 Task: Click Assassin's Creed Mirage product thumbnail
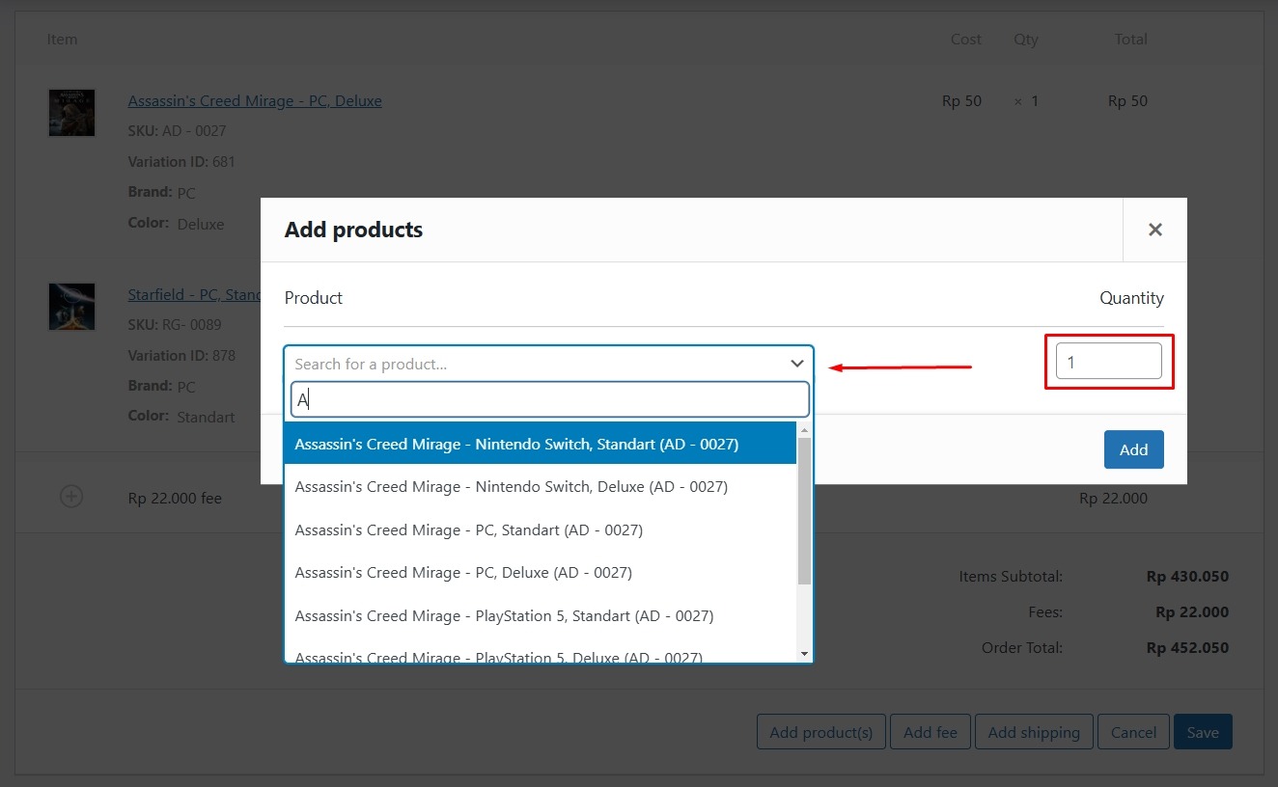72,113
